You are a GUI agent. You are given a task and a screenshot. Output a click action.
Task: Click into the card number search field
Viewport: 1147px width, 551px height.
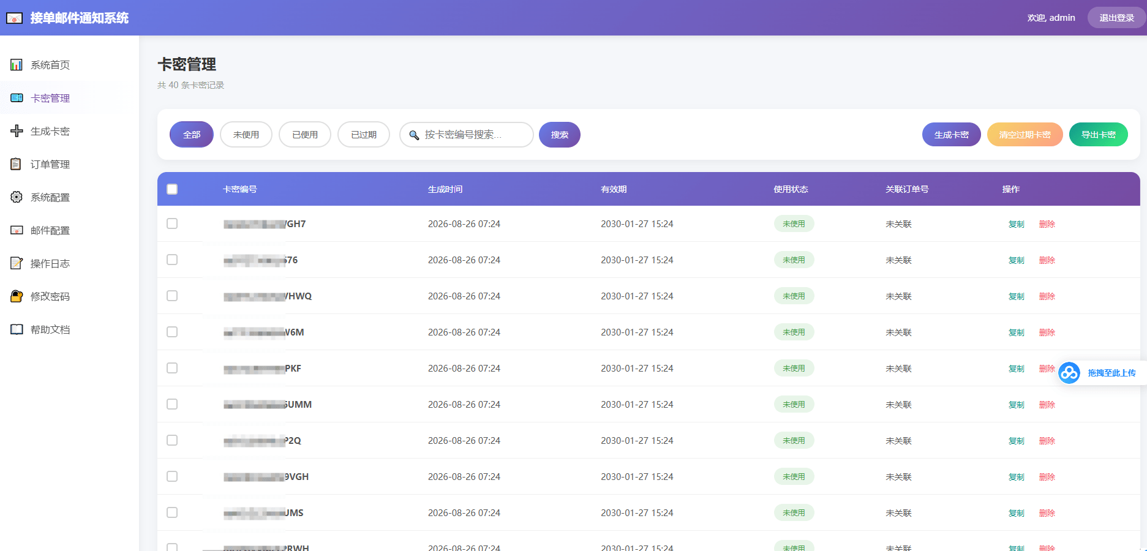467,135
